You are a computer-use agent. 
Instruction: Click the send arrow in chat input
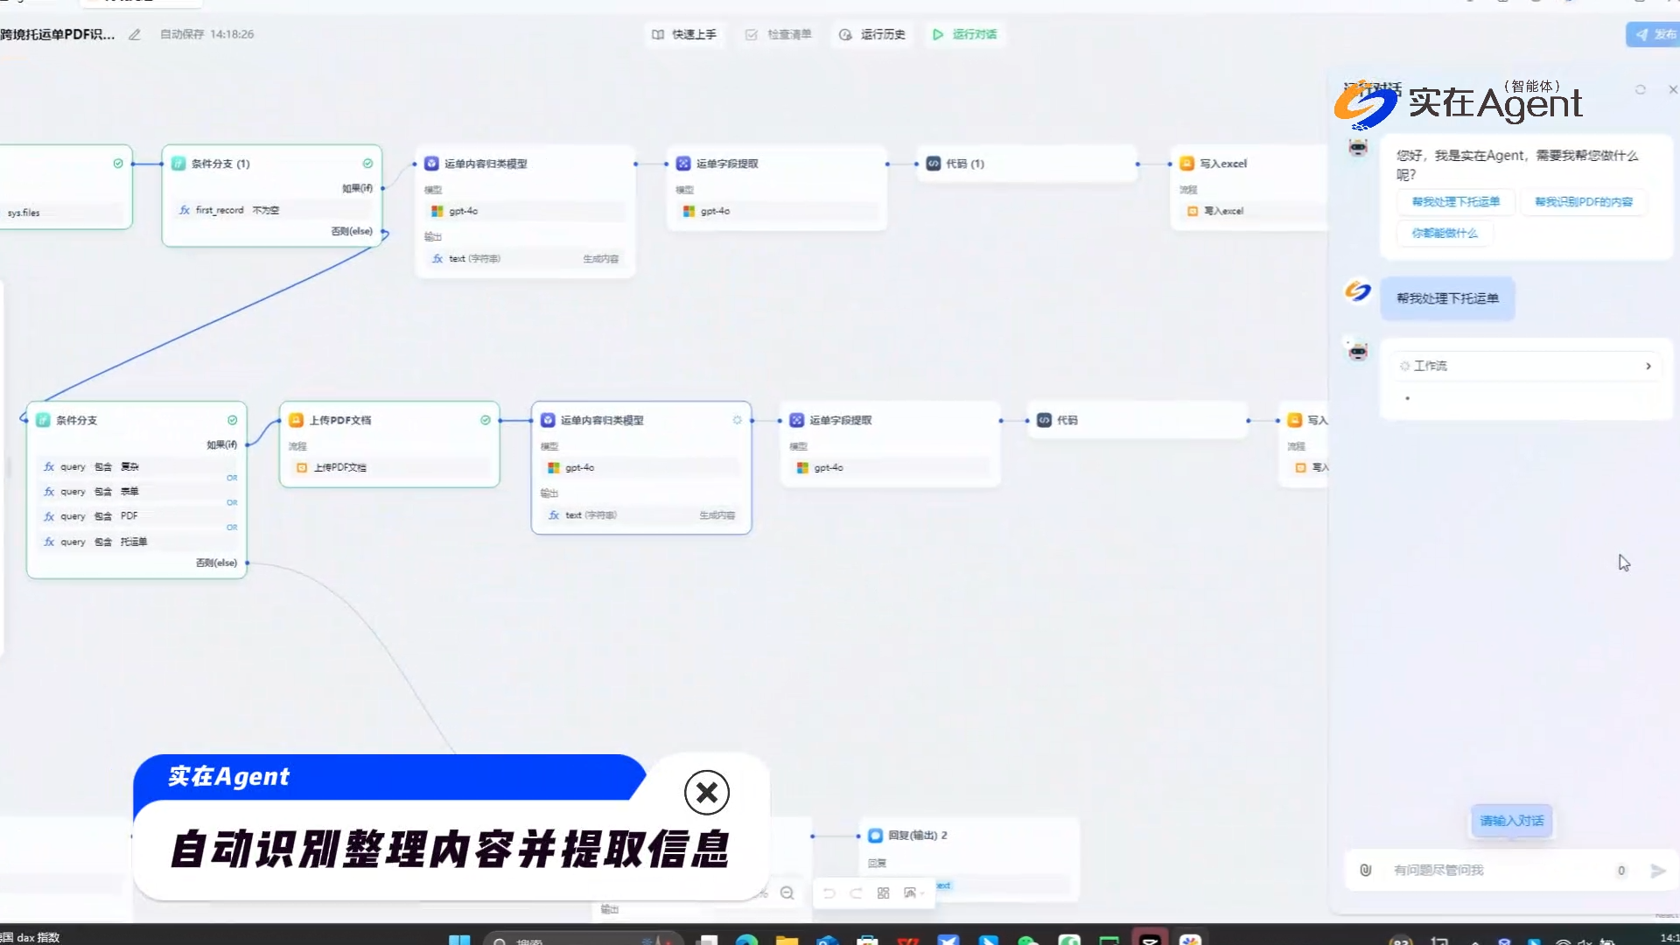[1657, 871]
